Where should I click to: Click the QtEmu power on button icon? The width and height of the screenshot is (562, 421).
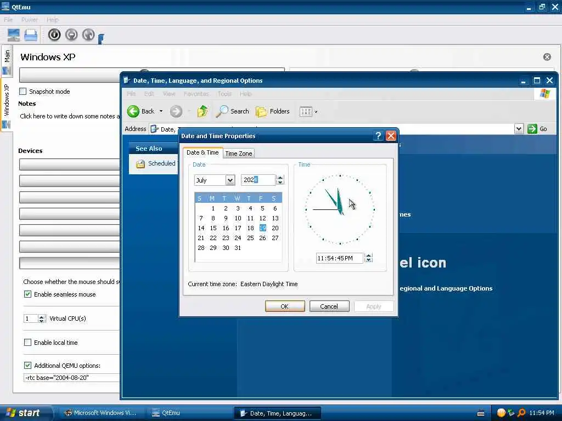tap(54, 35)
